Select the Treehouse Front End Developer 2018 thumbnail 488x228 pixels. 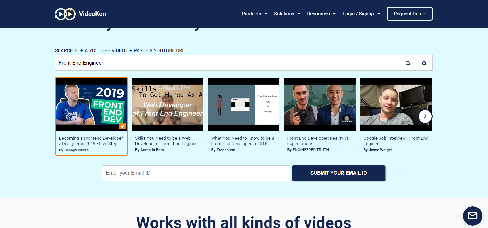(x=244, y=105)
